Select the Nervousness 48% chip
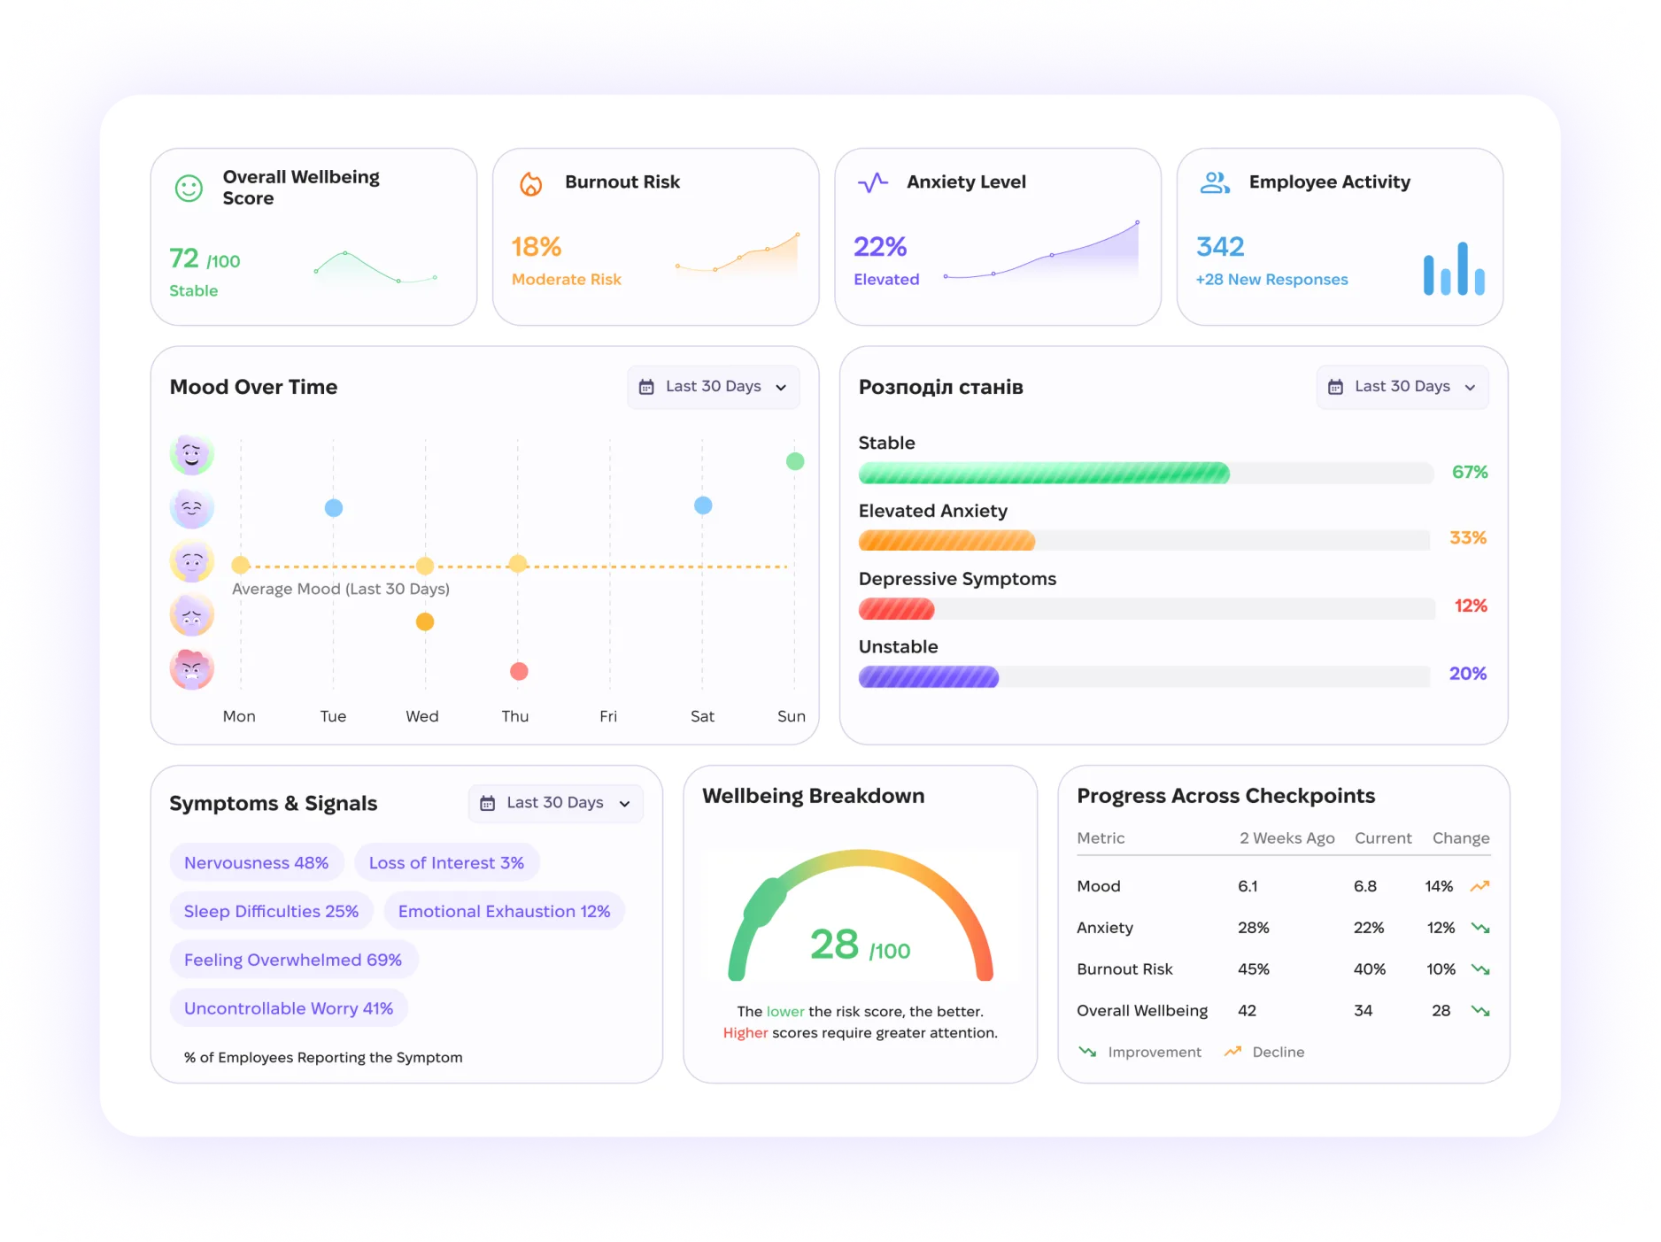The width and height of the screenshot is (1661, 1242). pos(257,862)
